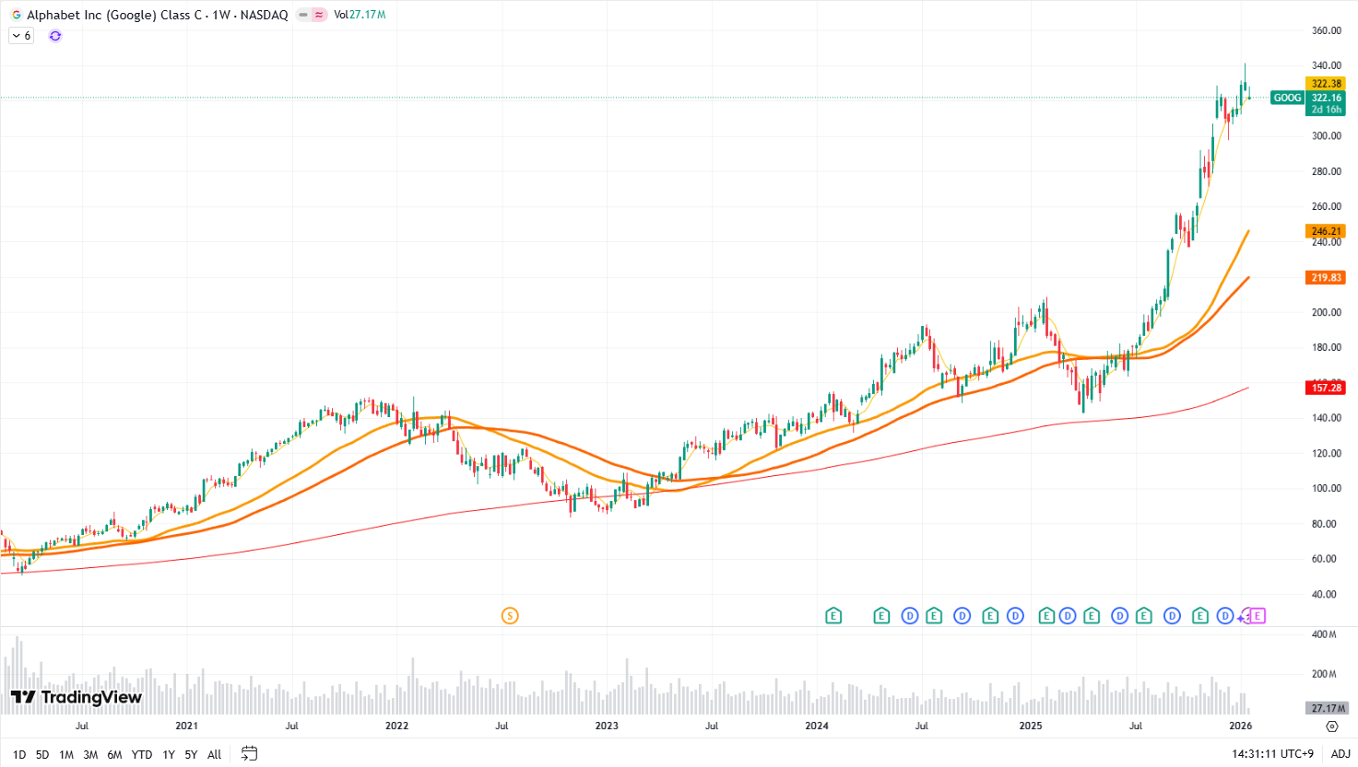Show the All time range
The image size is (1358, 767).
214,754
